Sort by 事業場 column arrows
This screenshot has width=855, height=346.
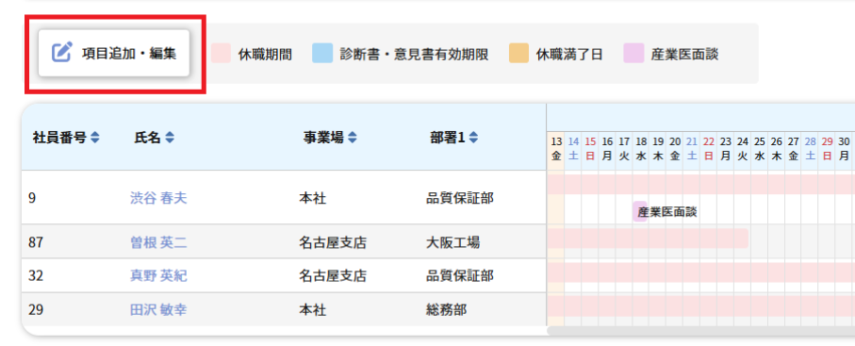[x=353, y=138]
